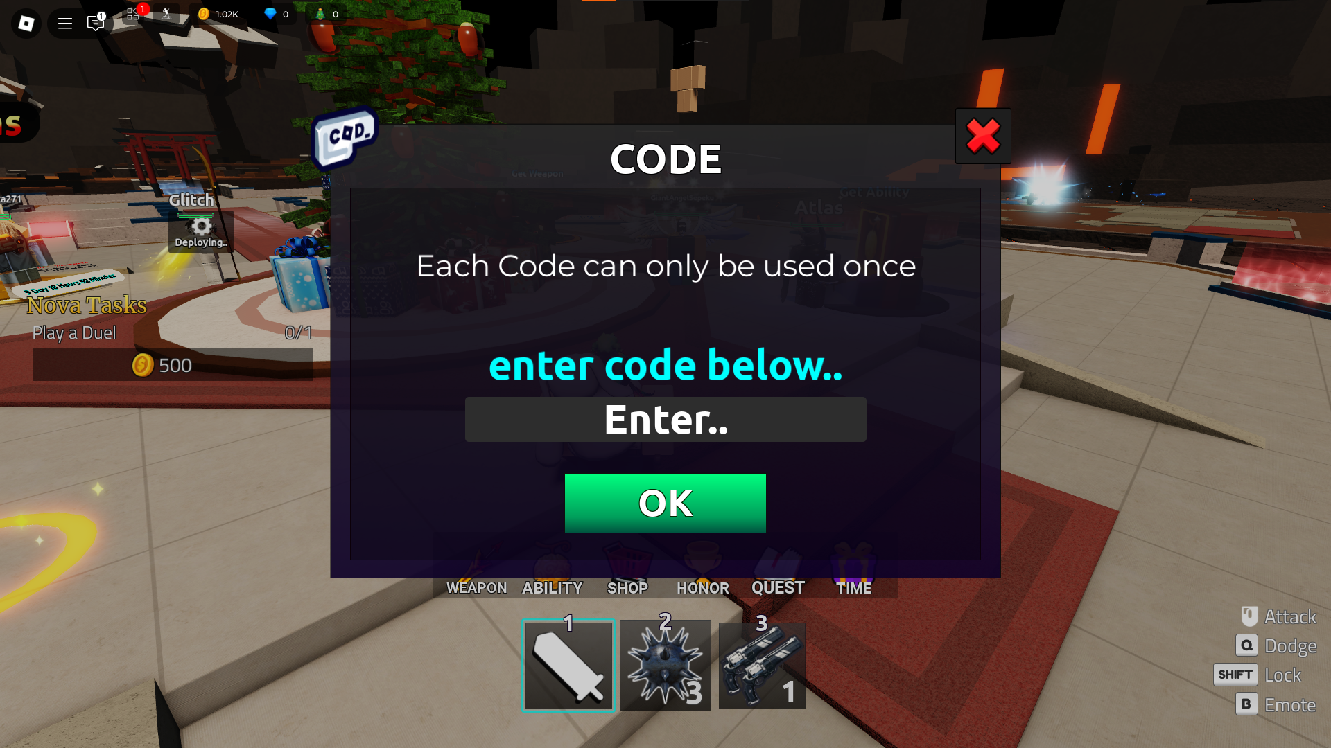Enter code in the input field

click(x=665, y=419)
